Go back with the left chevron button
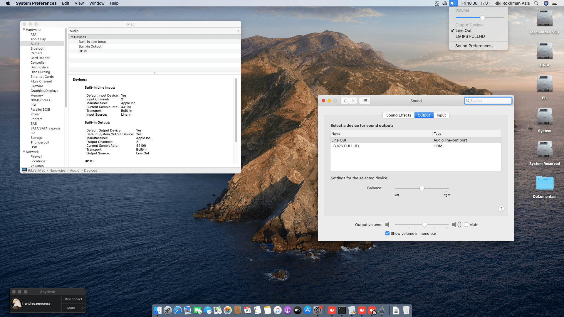564x317 pixels. 345,101
